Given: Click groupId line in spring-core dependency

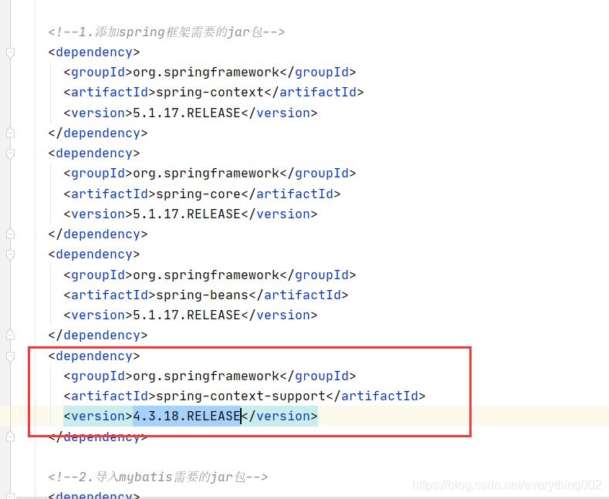Looking at the screenshot, I should [210, 173].
